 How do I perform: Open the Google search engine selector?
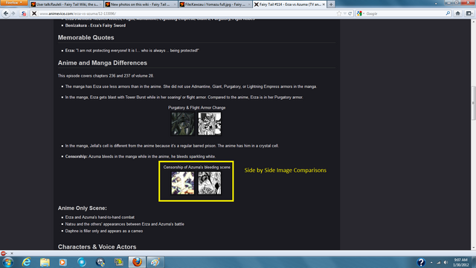point(360,13)
